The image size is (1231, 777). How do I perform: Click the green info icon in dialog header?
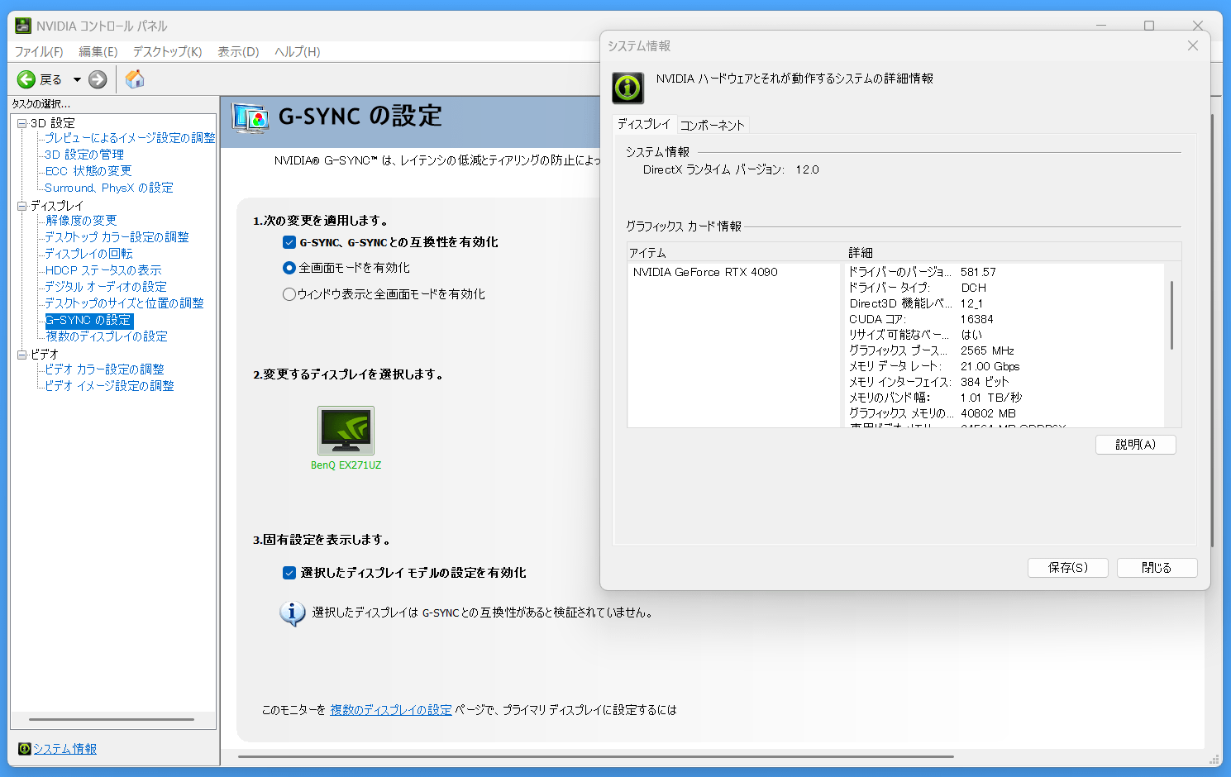pyautogui.click(x=627, y=88)
